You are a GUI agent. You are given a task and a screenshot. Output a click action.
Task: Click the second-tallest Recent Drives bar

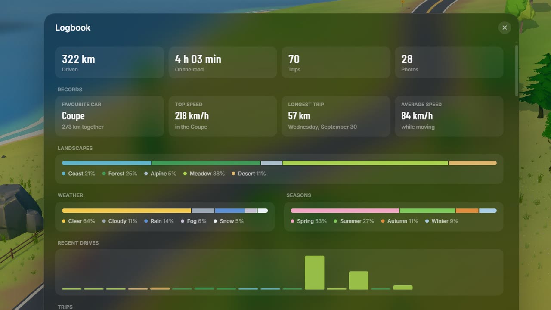359,280
